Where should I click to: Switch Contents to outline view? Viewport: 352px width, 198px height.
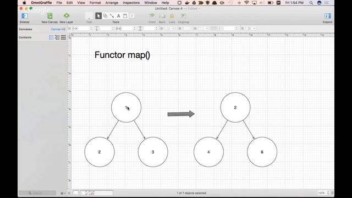point(57,37)
